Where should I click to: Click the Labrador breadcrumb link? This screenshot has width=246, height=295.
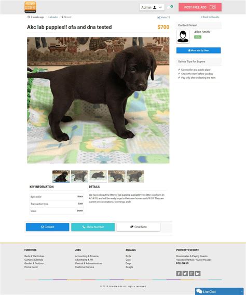[53, 17]
